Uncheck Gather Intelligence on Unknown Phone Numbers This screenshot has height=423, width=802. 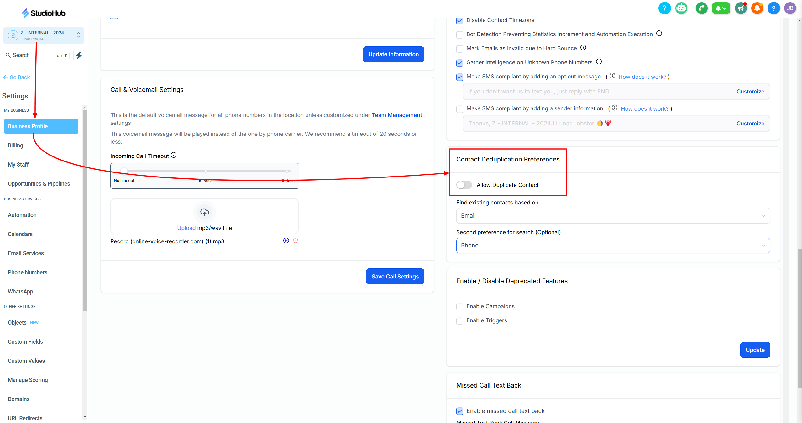[x=460, y=63]
